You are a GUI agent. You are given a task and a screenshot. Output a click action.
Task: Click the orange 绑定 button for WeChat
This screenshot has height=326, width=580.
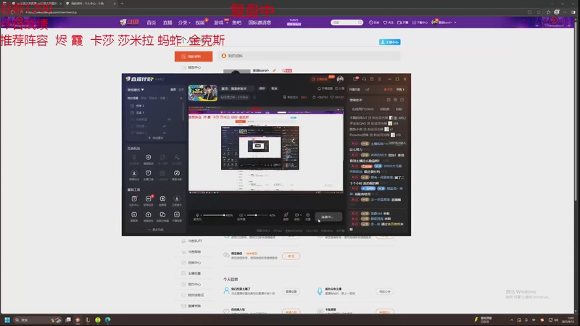point(291,256)
